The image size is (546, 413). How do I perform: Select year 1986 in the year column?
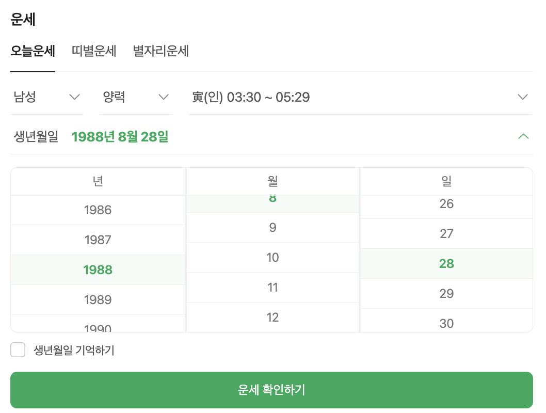tap(98, 210)
